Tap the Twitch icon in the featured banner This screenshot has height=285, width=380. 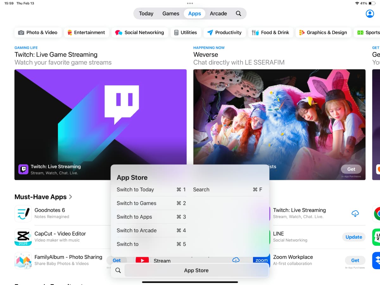(x=23, y=169)
